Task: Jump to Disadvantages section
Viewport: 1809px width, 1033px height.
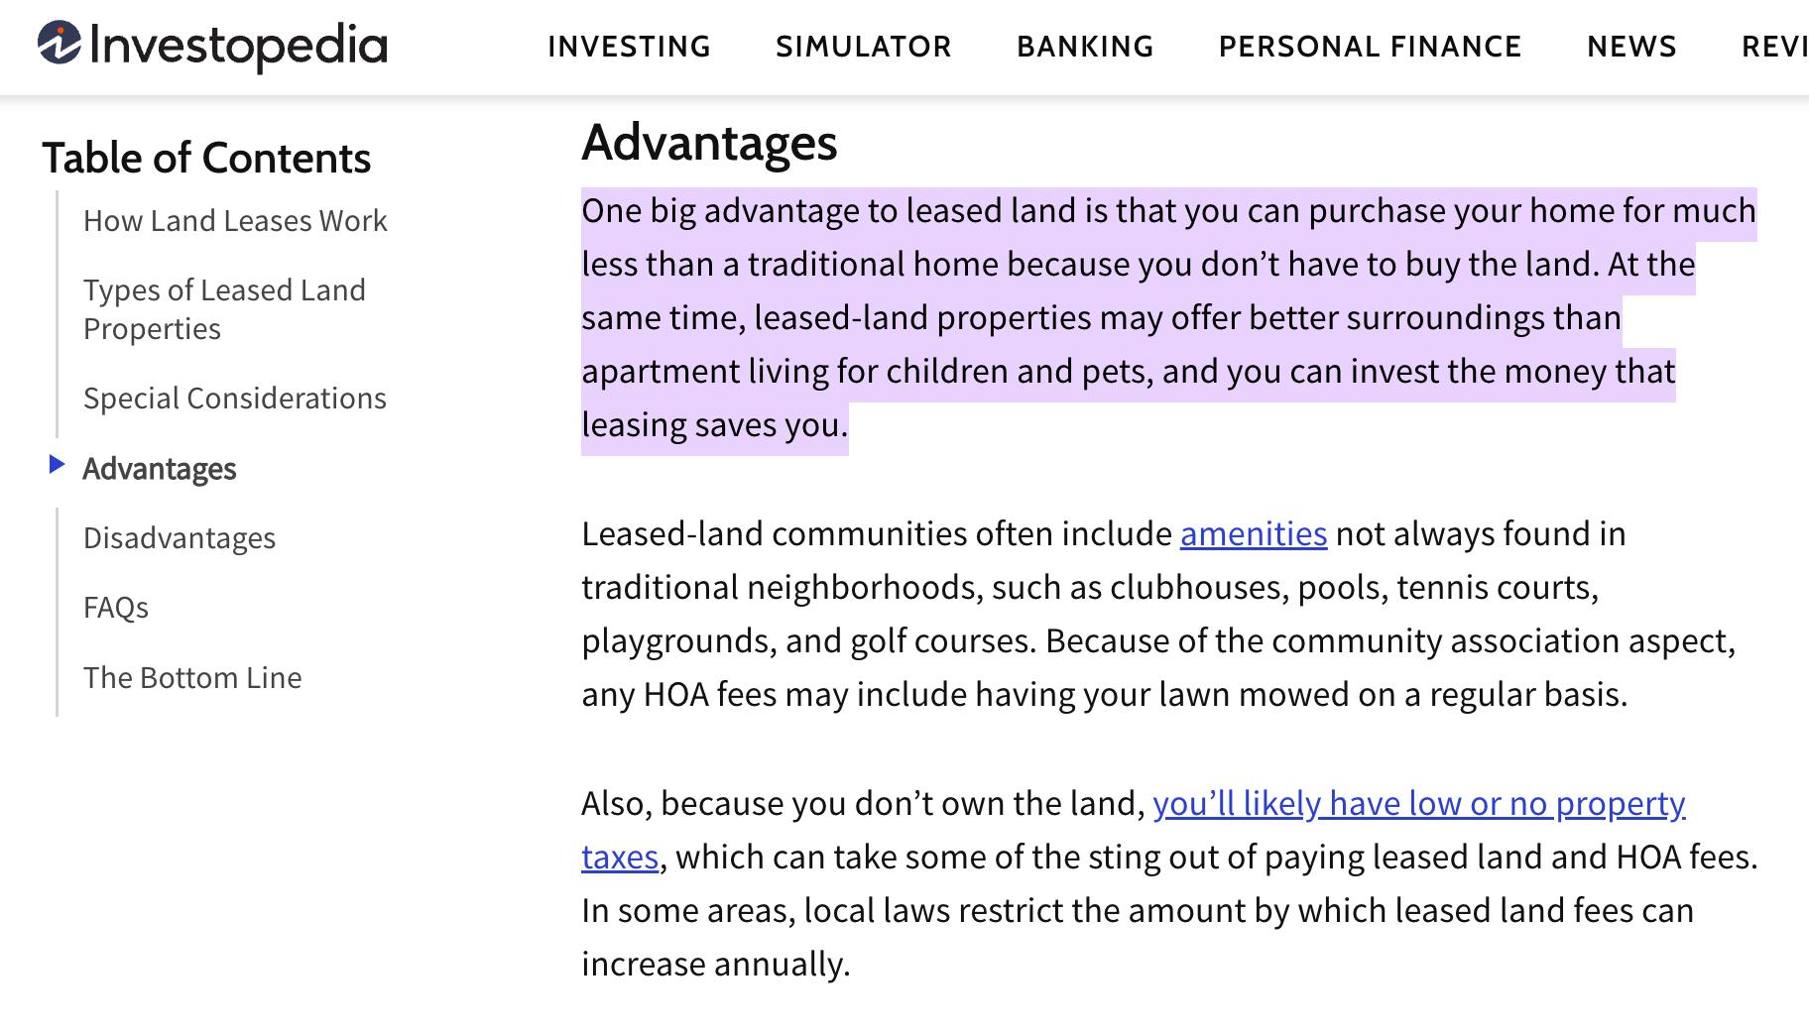Action: tap(180, 537)
